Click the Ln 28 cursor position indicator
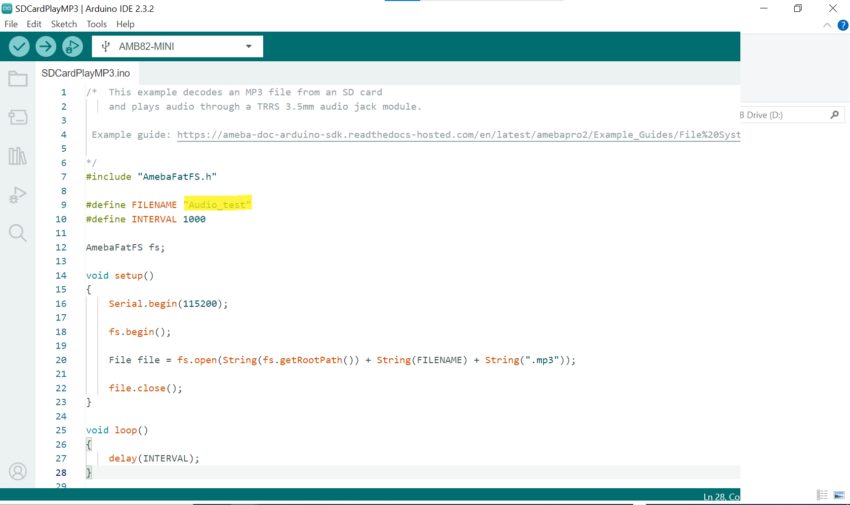The image size is (850, 505). point(721,497)
